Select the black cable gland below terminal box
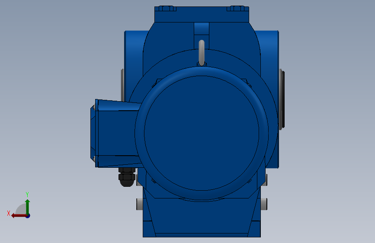 click(127, 177)
